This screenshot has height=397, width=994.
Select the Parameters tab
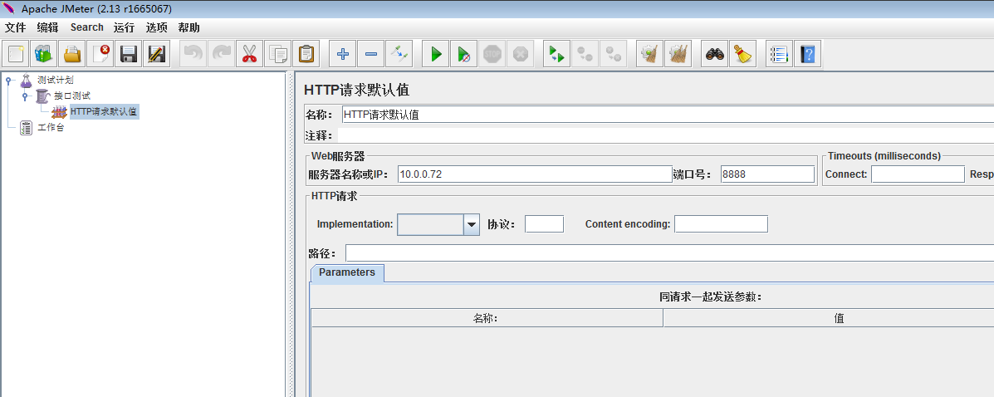coord(347,272)
